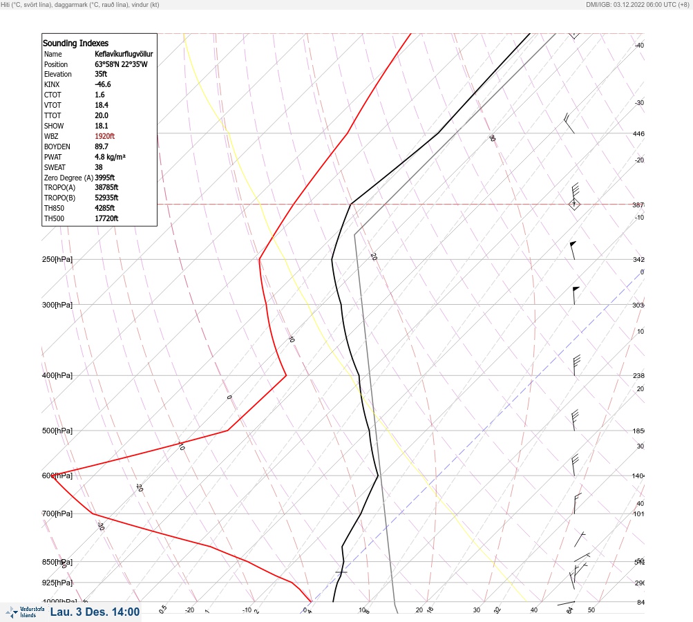Image resolution: width=693 pixels, height=622 pixels.
Task: Click the 400[hPa] pressure level label
Action: [57, 375]
